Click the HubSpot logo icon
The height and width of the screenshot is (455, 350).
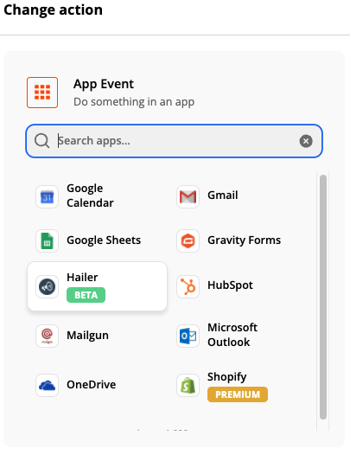(x=188, y=286)
